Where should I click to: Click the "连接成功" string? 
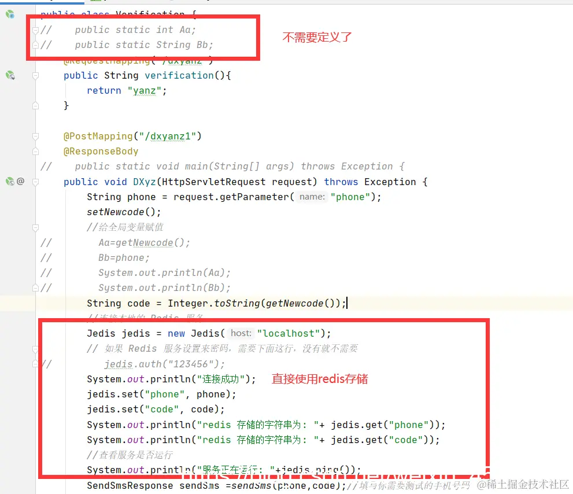pyautogui.click(x=221, y=379)
